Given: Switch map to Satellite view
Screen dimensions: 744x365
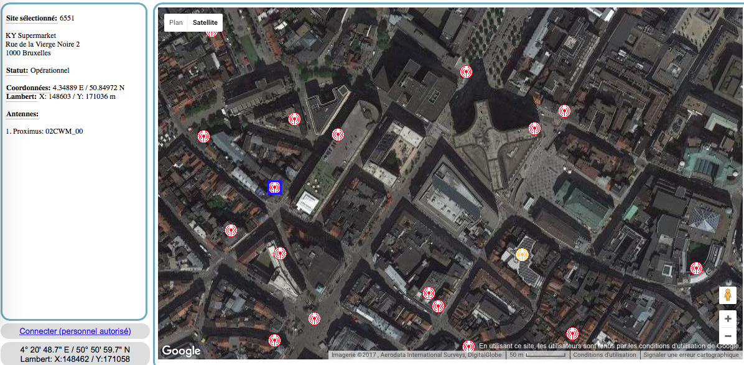Looking at the screenshot, I should [x=205, y=22].
